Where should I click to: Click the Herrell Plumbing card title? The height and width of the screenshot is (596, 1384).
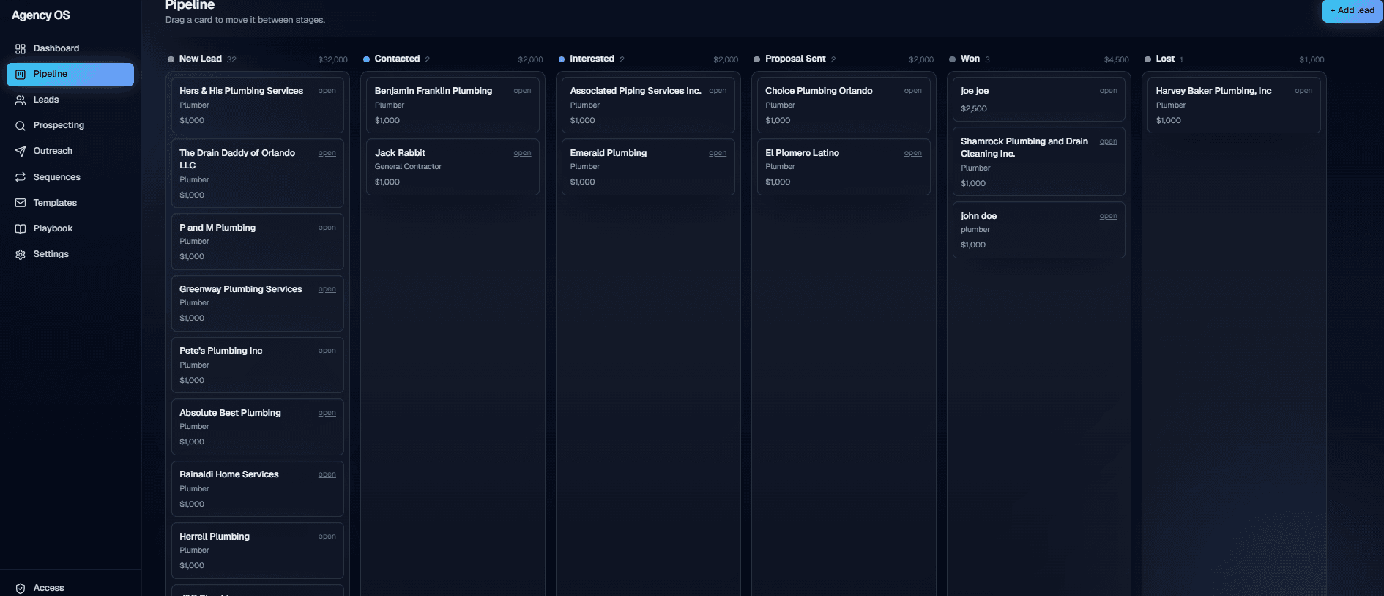pyautogui.click(x=215, y=537)
